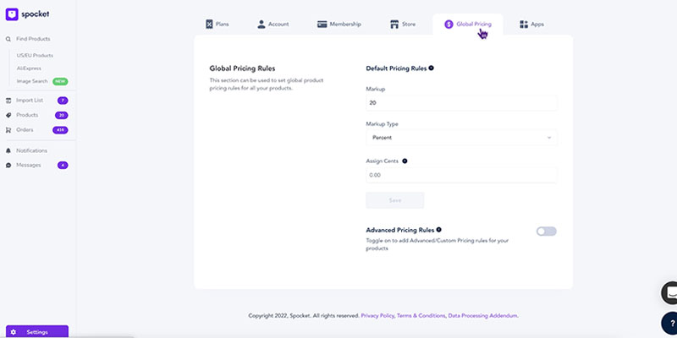Click the Import List icon
Screen dimensions: 677x338
point(8,101)
